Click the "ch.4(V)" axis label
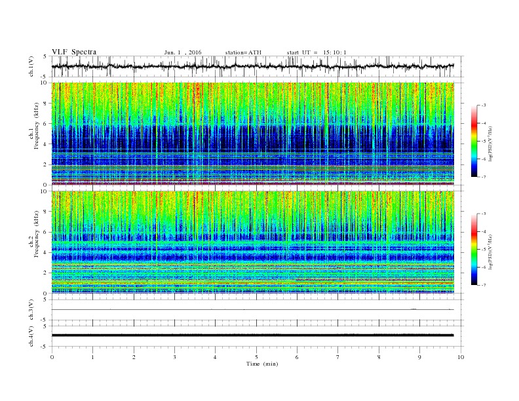Image resolution: width=519 pixels, height=401 pixels. pyautogui.click(x=31, y=336)
